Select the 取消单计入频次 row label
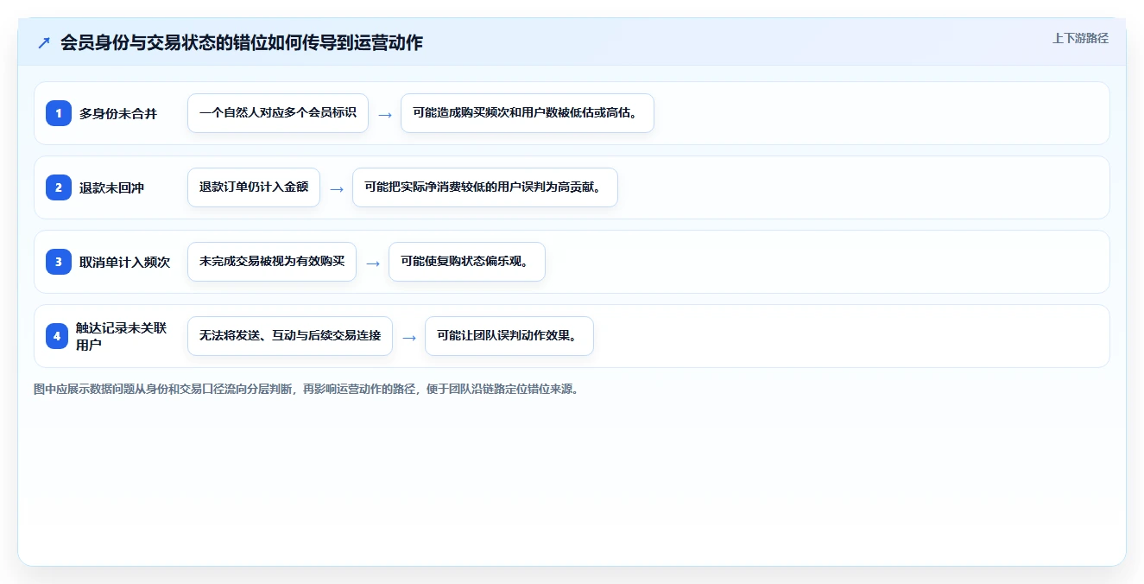1144x584 pixels. coord(124,262)
